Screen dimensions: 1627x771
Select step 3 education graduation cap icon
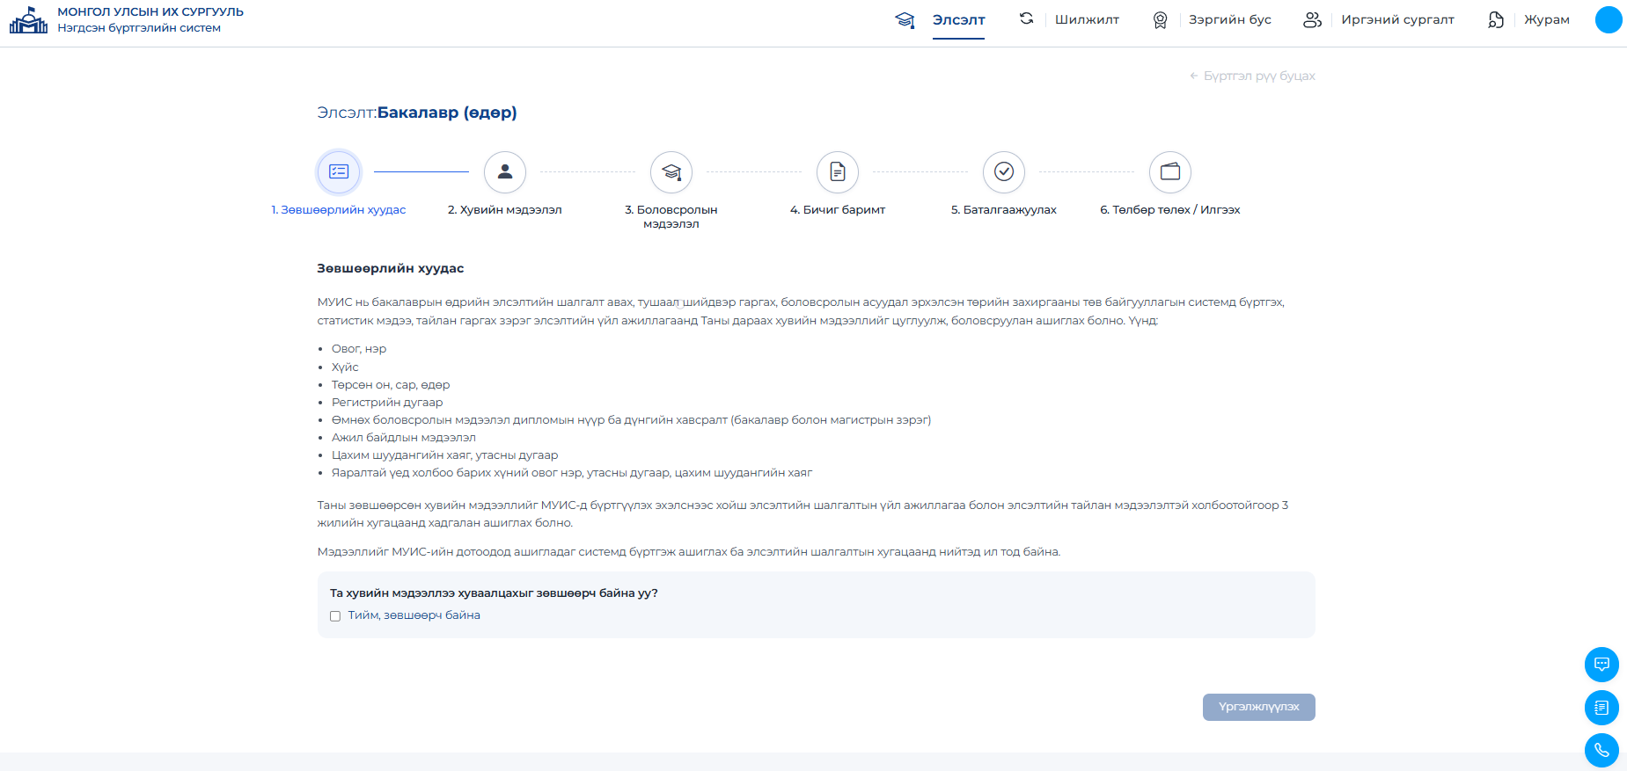coord(671,171)
